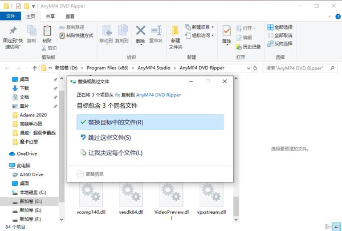The image size is (342, 231).
Task: Open the Quick Access Toolbar customize dropdown
Action: tap(33, 6)
